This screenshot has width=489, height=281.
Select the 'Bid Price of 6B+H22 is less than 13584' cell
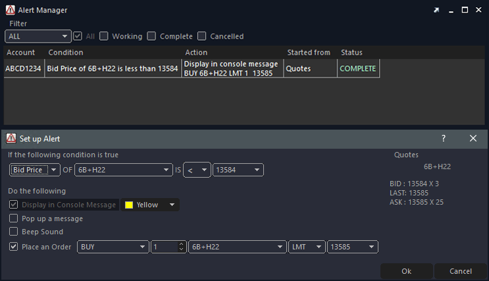113,68
